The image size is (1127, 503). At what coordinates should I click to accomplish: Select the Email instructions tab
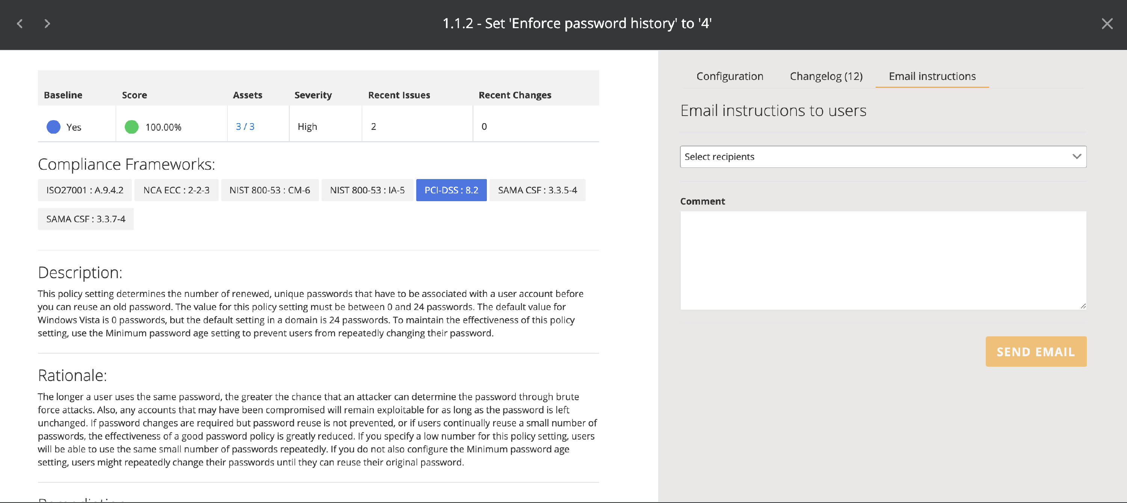932,76
